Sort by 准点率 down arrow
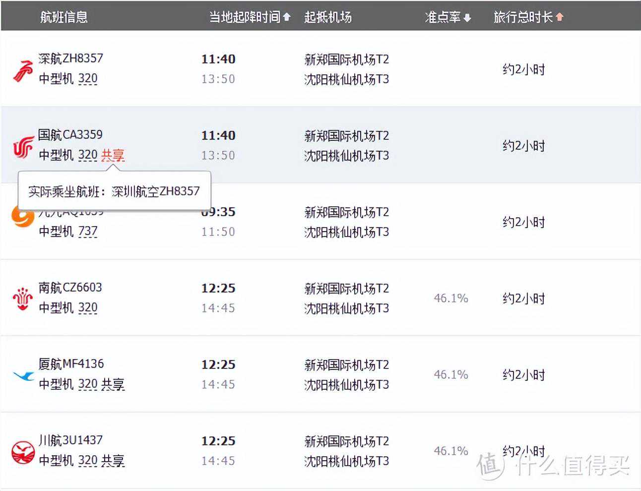Viewport: 641px width, 491px height. 467,18
